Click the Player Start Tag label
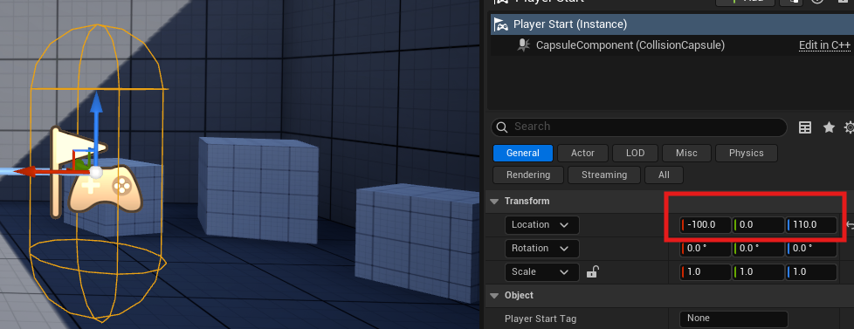Viewport: 854px width, 329px height. click(541, 319)
